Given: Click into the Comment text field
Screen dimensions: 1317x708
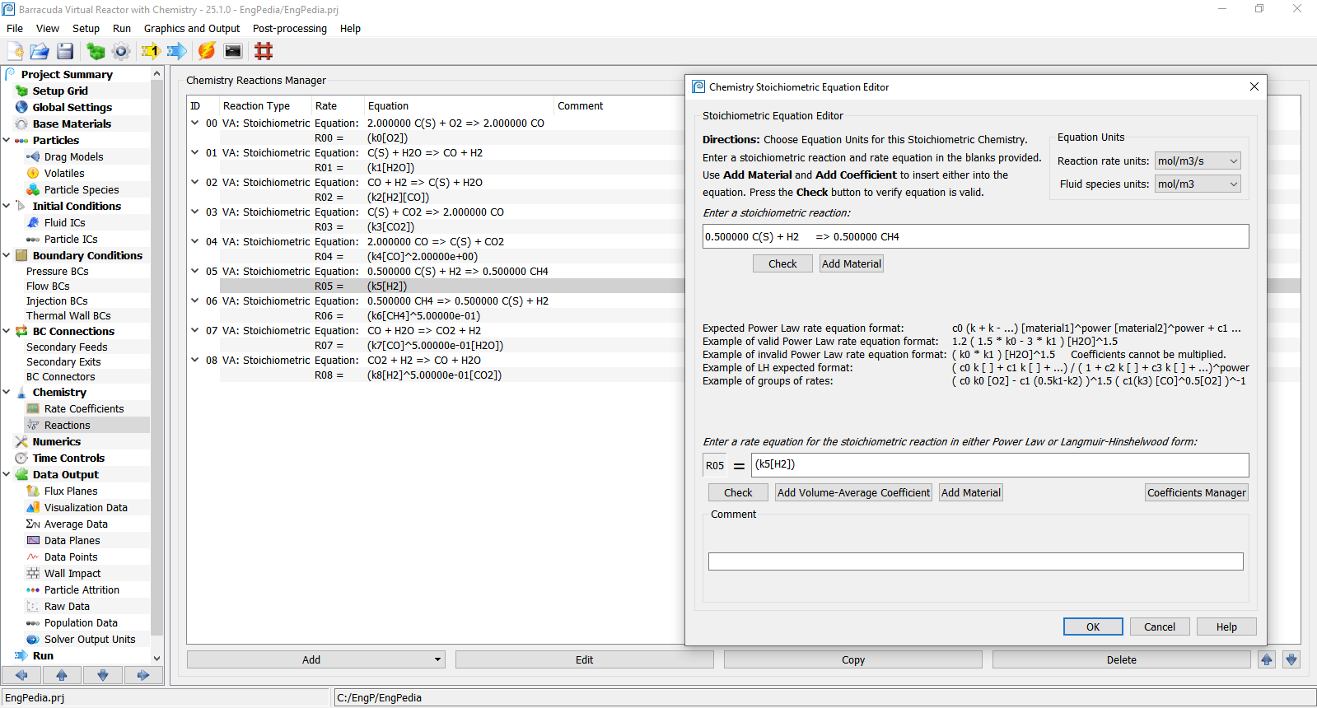Looking at the screenshot, I should (x=975, y=561).
